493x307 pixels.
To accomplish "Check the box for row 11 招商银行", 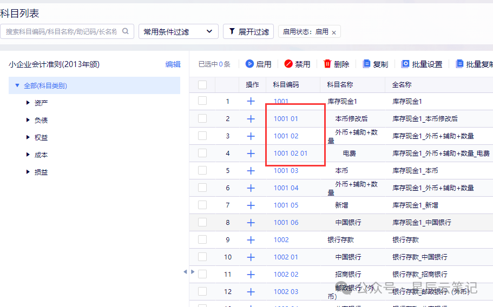I will point(202,273).
